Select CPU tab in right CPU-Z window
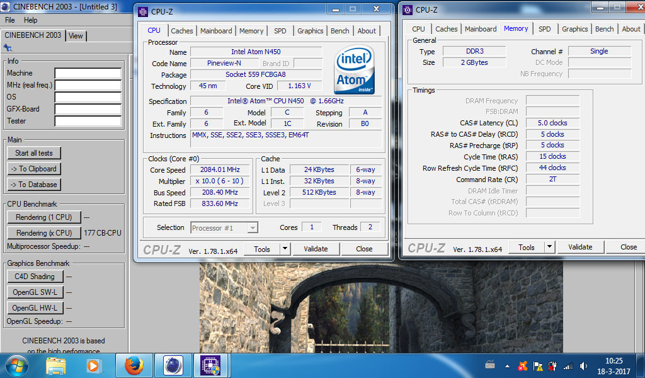This screenshot has width=645, height=378. (418, 29)
